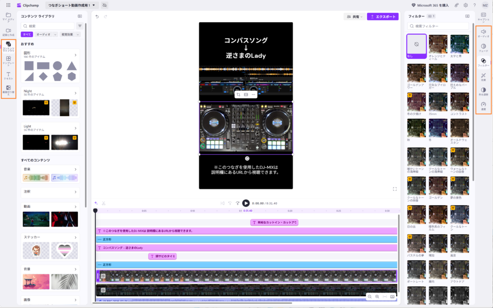The width and height of the screenshot is (493, 308).
Task: Open the フェード (Fade) panel icon
Action: pyautogui.click(x=483, y=47)
